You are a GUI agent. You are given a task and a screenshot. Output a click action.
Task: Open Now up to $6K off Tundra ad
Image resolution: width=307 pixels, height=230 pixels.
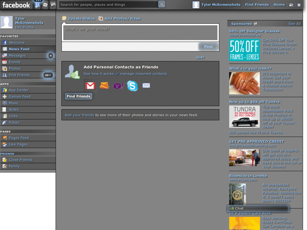[254, 102]
